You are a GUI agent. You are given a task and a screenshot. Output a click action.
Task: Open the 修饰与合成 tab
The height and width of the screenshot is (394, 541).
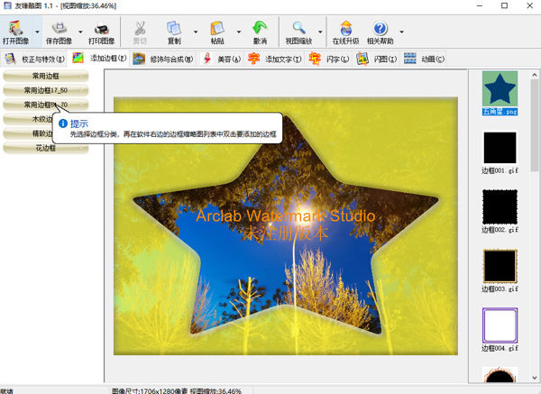click(x=163, y=60)
